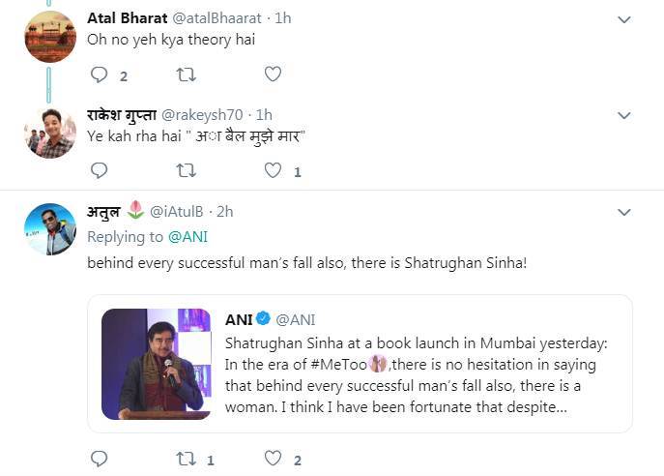View राकेश गुप्ता's profile avatar
The width and height of the screenshot is (664, 476).
pos(49,133)
